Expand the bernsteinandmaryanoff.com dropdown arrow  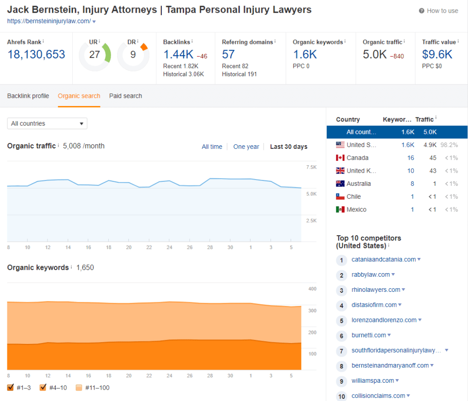coord(432,365)
